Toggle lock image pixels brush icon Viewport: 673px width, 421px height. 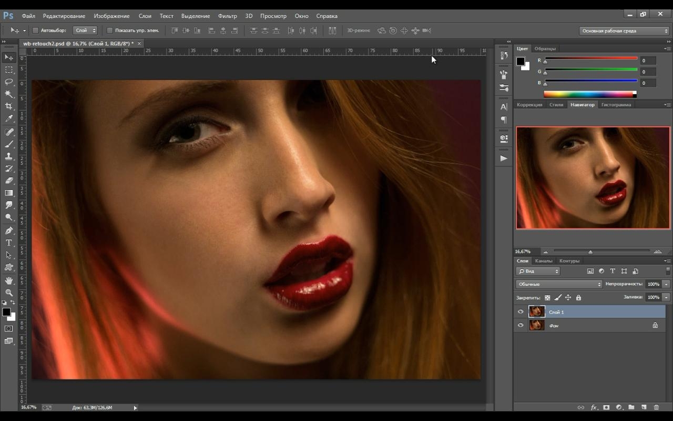point(558,297)
